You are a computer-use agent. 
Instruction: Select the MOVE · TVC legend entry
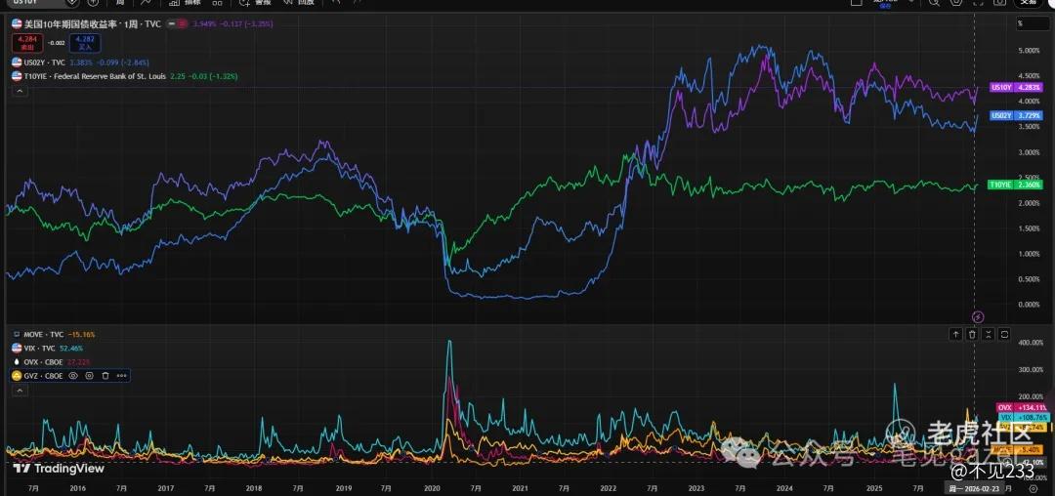point(43,334)
